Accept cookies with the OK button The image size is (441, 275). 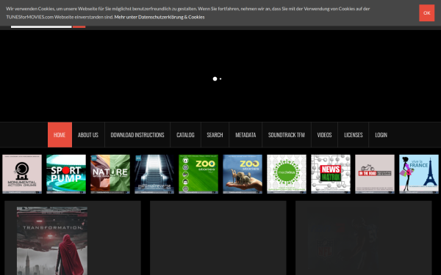[x=426, y=13]
